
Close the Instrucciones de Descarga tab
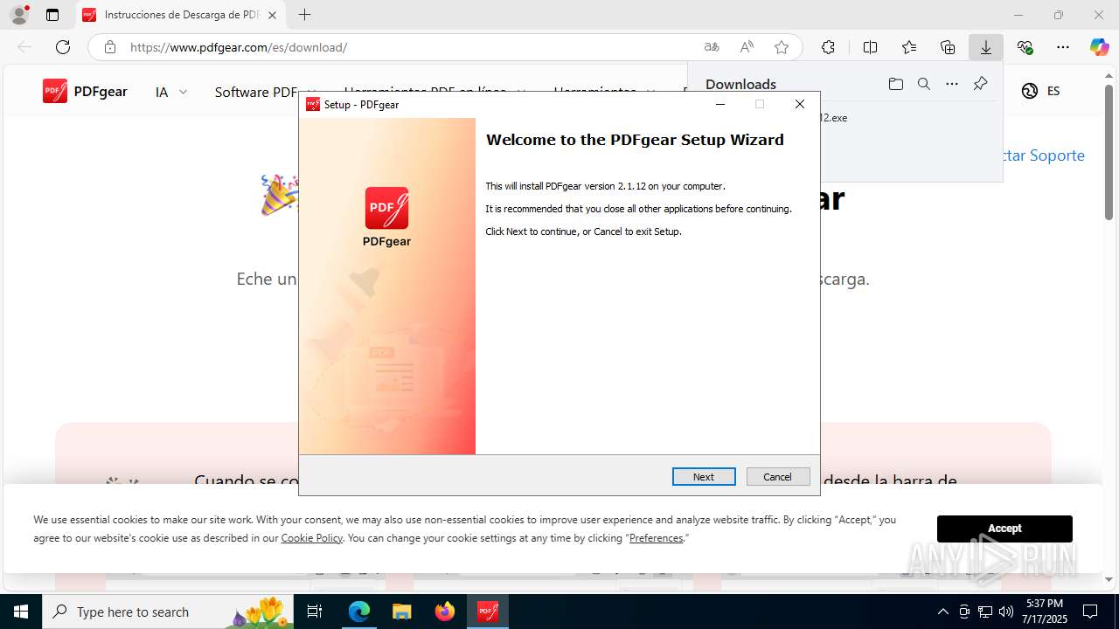(x=272, y=15)
